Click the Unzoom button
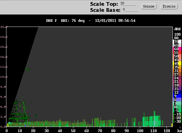 (x=149, y=6)
